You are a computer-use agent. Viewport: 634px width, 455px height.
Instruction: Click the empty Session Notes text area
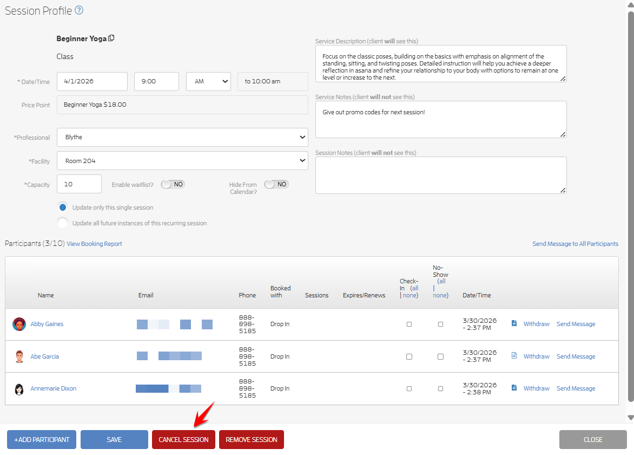(441, 175)
